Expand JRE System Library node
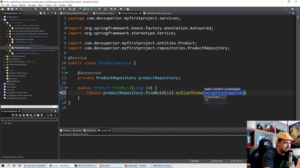The image size is (300, 168). (4, 62)
